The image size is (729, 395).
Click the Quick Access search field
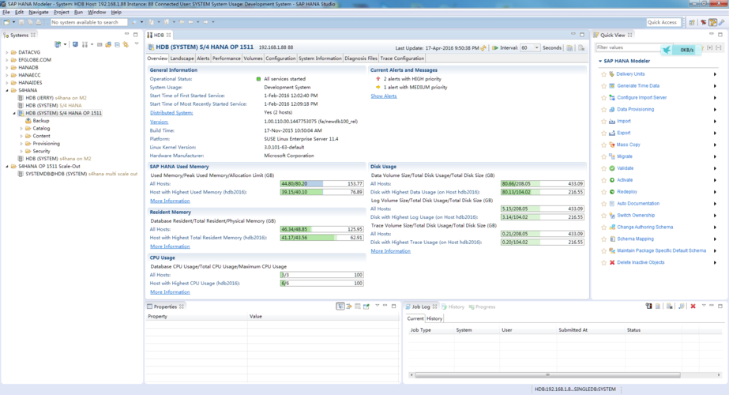663,22
